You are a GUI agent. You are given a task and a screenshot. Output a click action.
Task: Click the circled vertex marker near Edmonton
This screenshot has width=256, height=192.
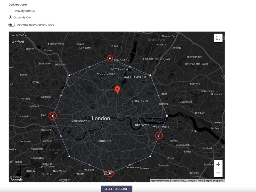(x=110, y=58)
